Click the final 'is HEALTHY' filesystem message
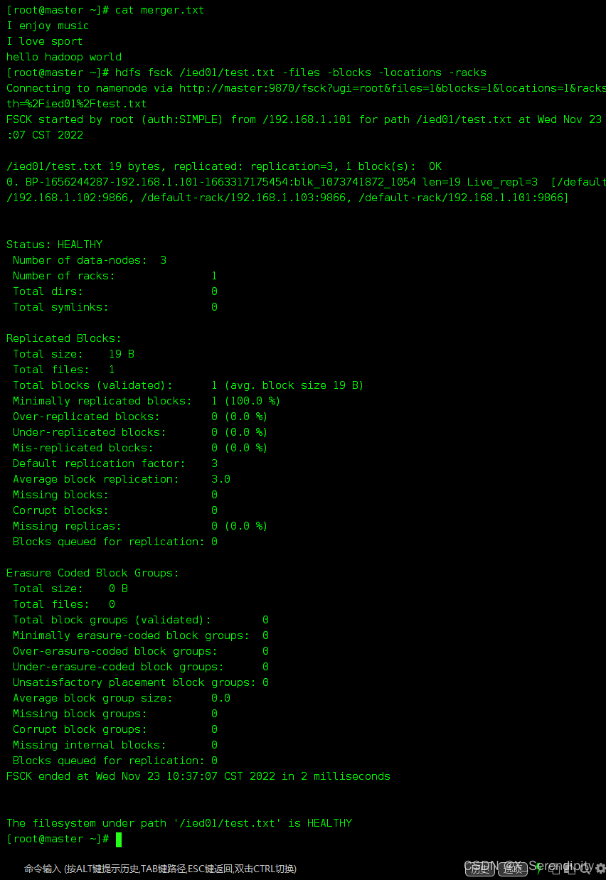The image size is (606, 880). click(179, 823)
